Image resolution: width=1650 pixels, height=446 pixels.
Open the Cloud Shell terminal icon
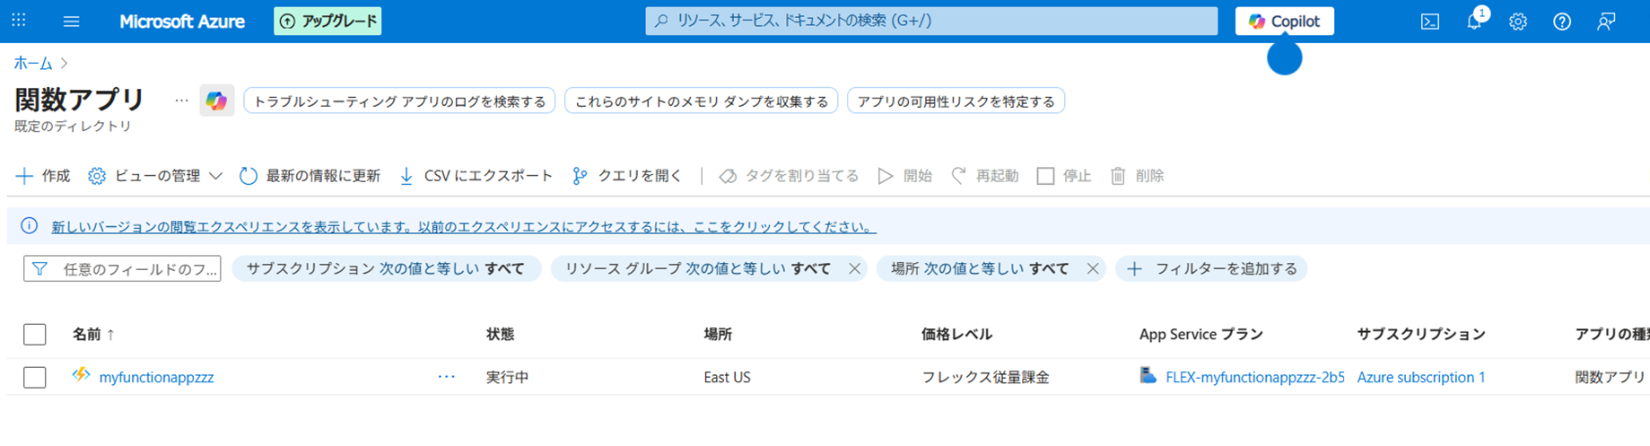1430,22
